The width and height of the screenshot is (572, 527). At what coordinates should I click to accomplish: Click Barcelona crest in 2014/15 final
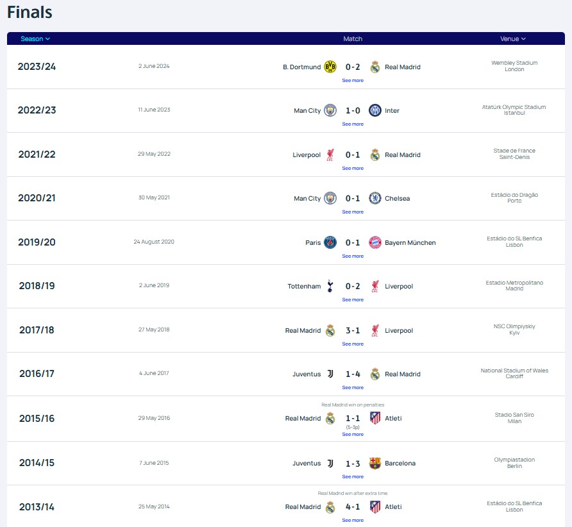pos(375,463)
